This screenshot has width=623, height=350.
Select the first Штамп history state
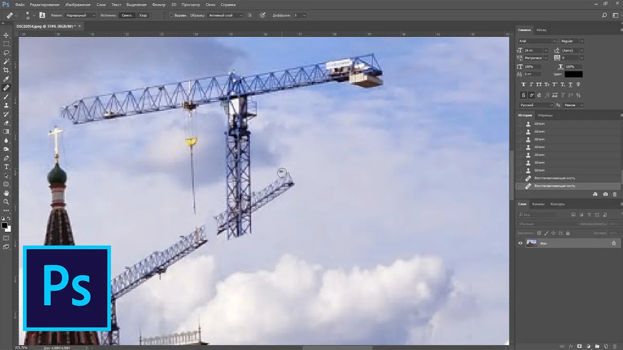(x=568, y=124)
